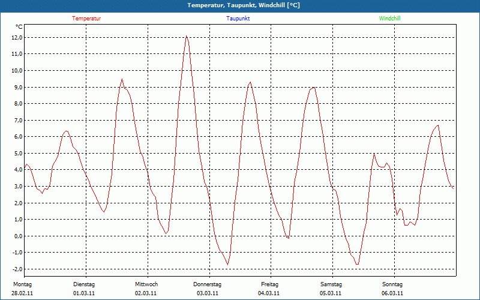Click the 12,0 y-axis value
The width and height of the screenshot is (480, 300).
17,38
